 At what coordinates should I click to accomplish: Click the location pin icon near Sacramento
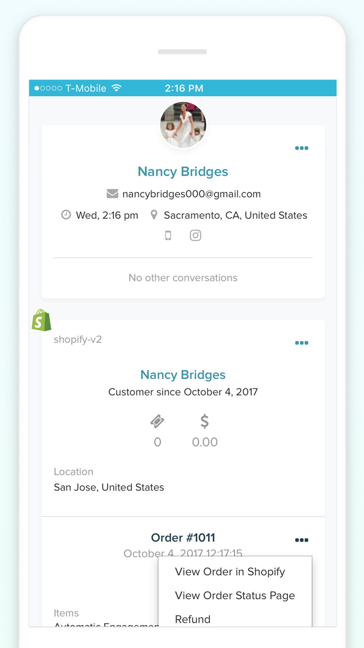tap(154, 215)
